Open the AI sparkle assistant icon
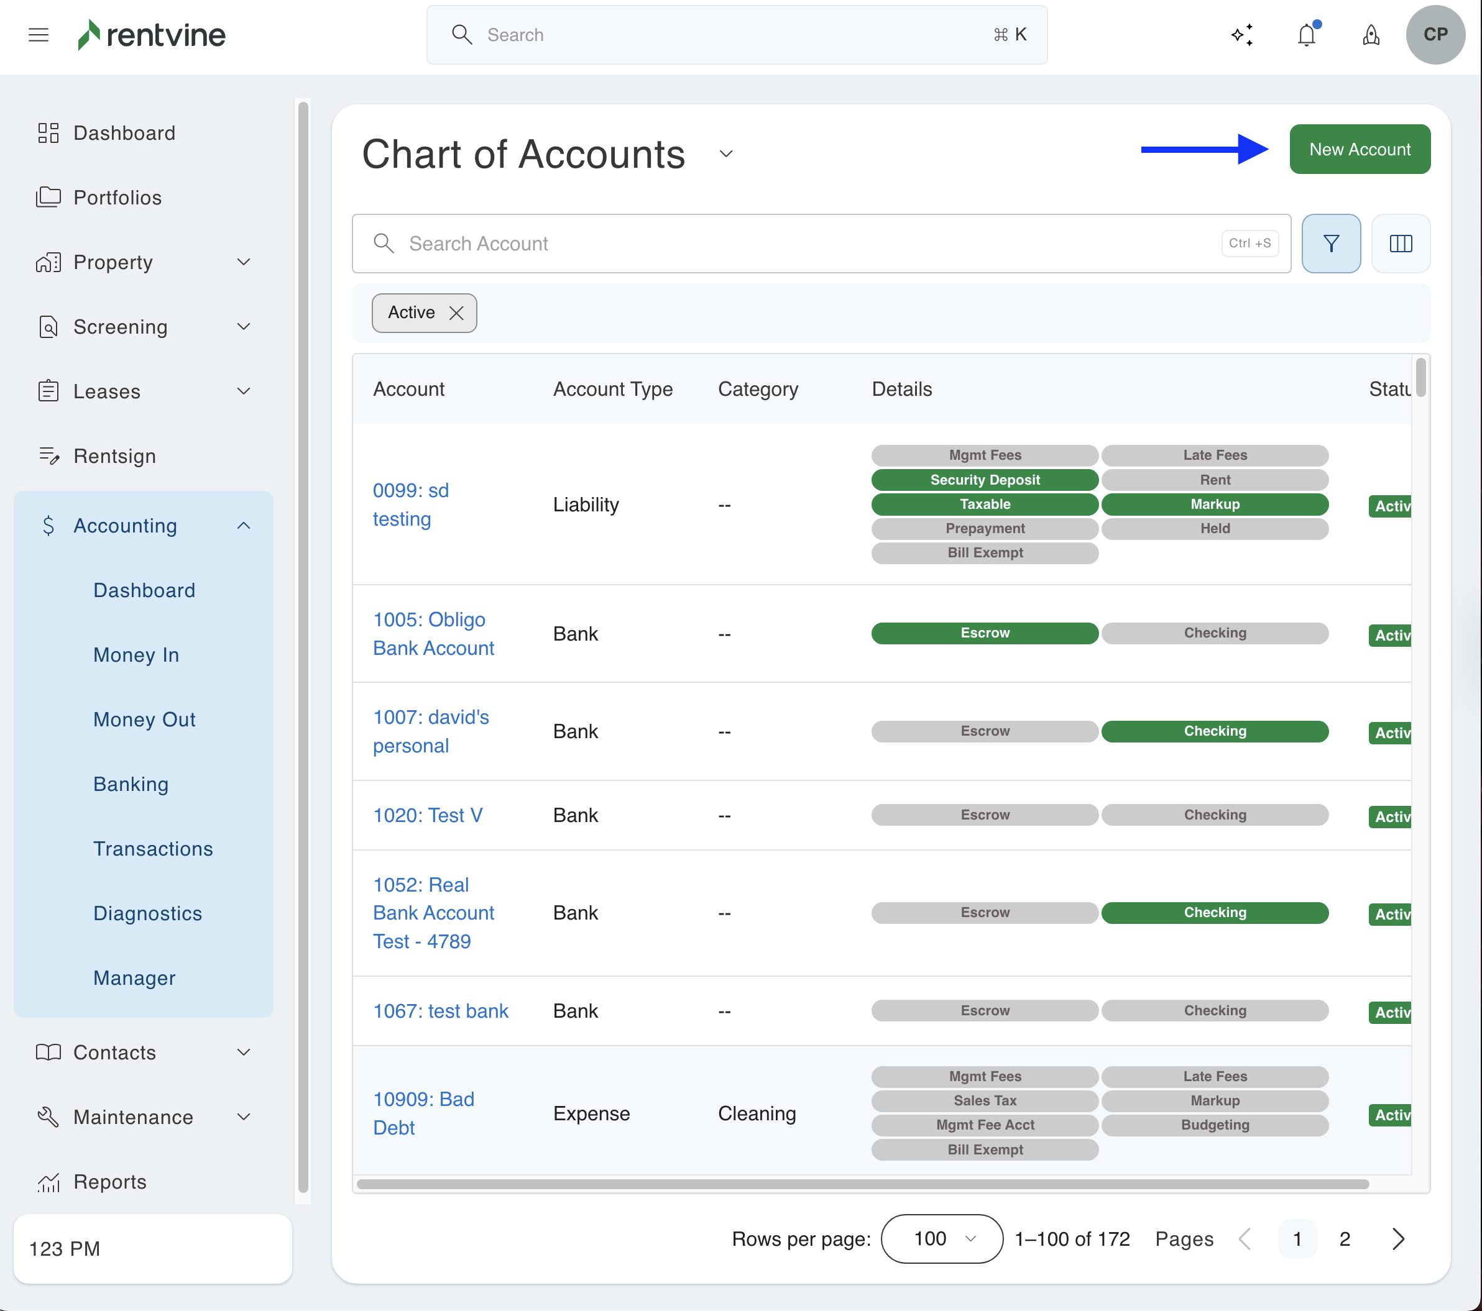The width and height of the screenshot is (1482, 1311). (1242, 35)
